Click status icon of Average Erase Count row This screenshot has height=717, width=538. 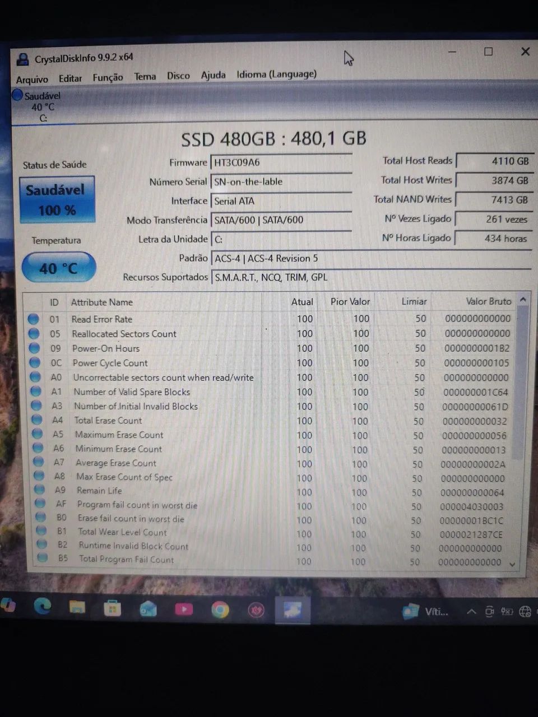click(x=39, y=462)
